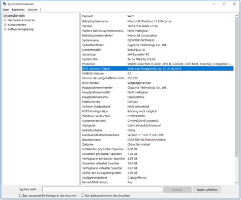Click the Microsoft Windows 10 Enterprise value

[x=149, y=21]
